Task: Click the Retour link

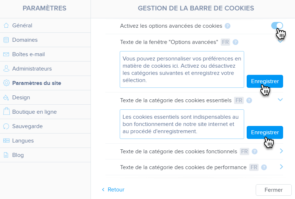Action: [113, 190]
